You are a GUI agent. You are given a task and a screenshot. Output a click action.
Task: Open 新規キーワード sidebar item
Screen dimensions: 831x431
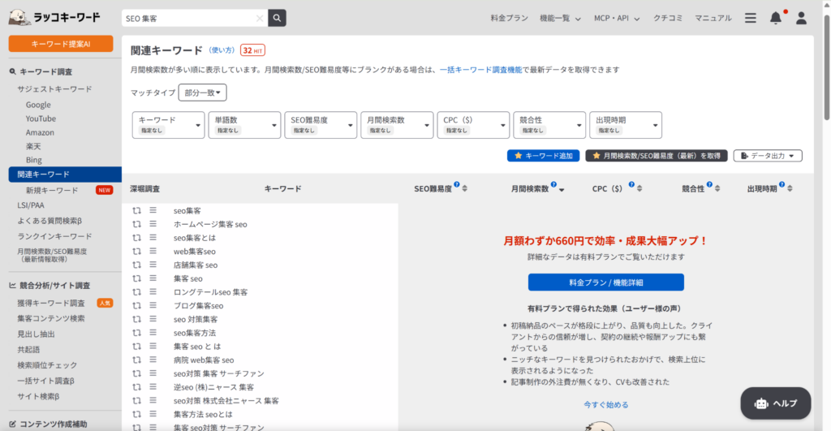coord(52,190)
